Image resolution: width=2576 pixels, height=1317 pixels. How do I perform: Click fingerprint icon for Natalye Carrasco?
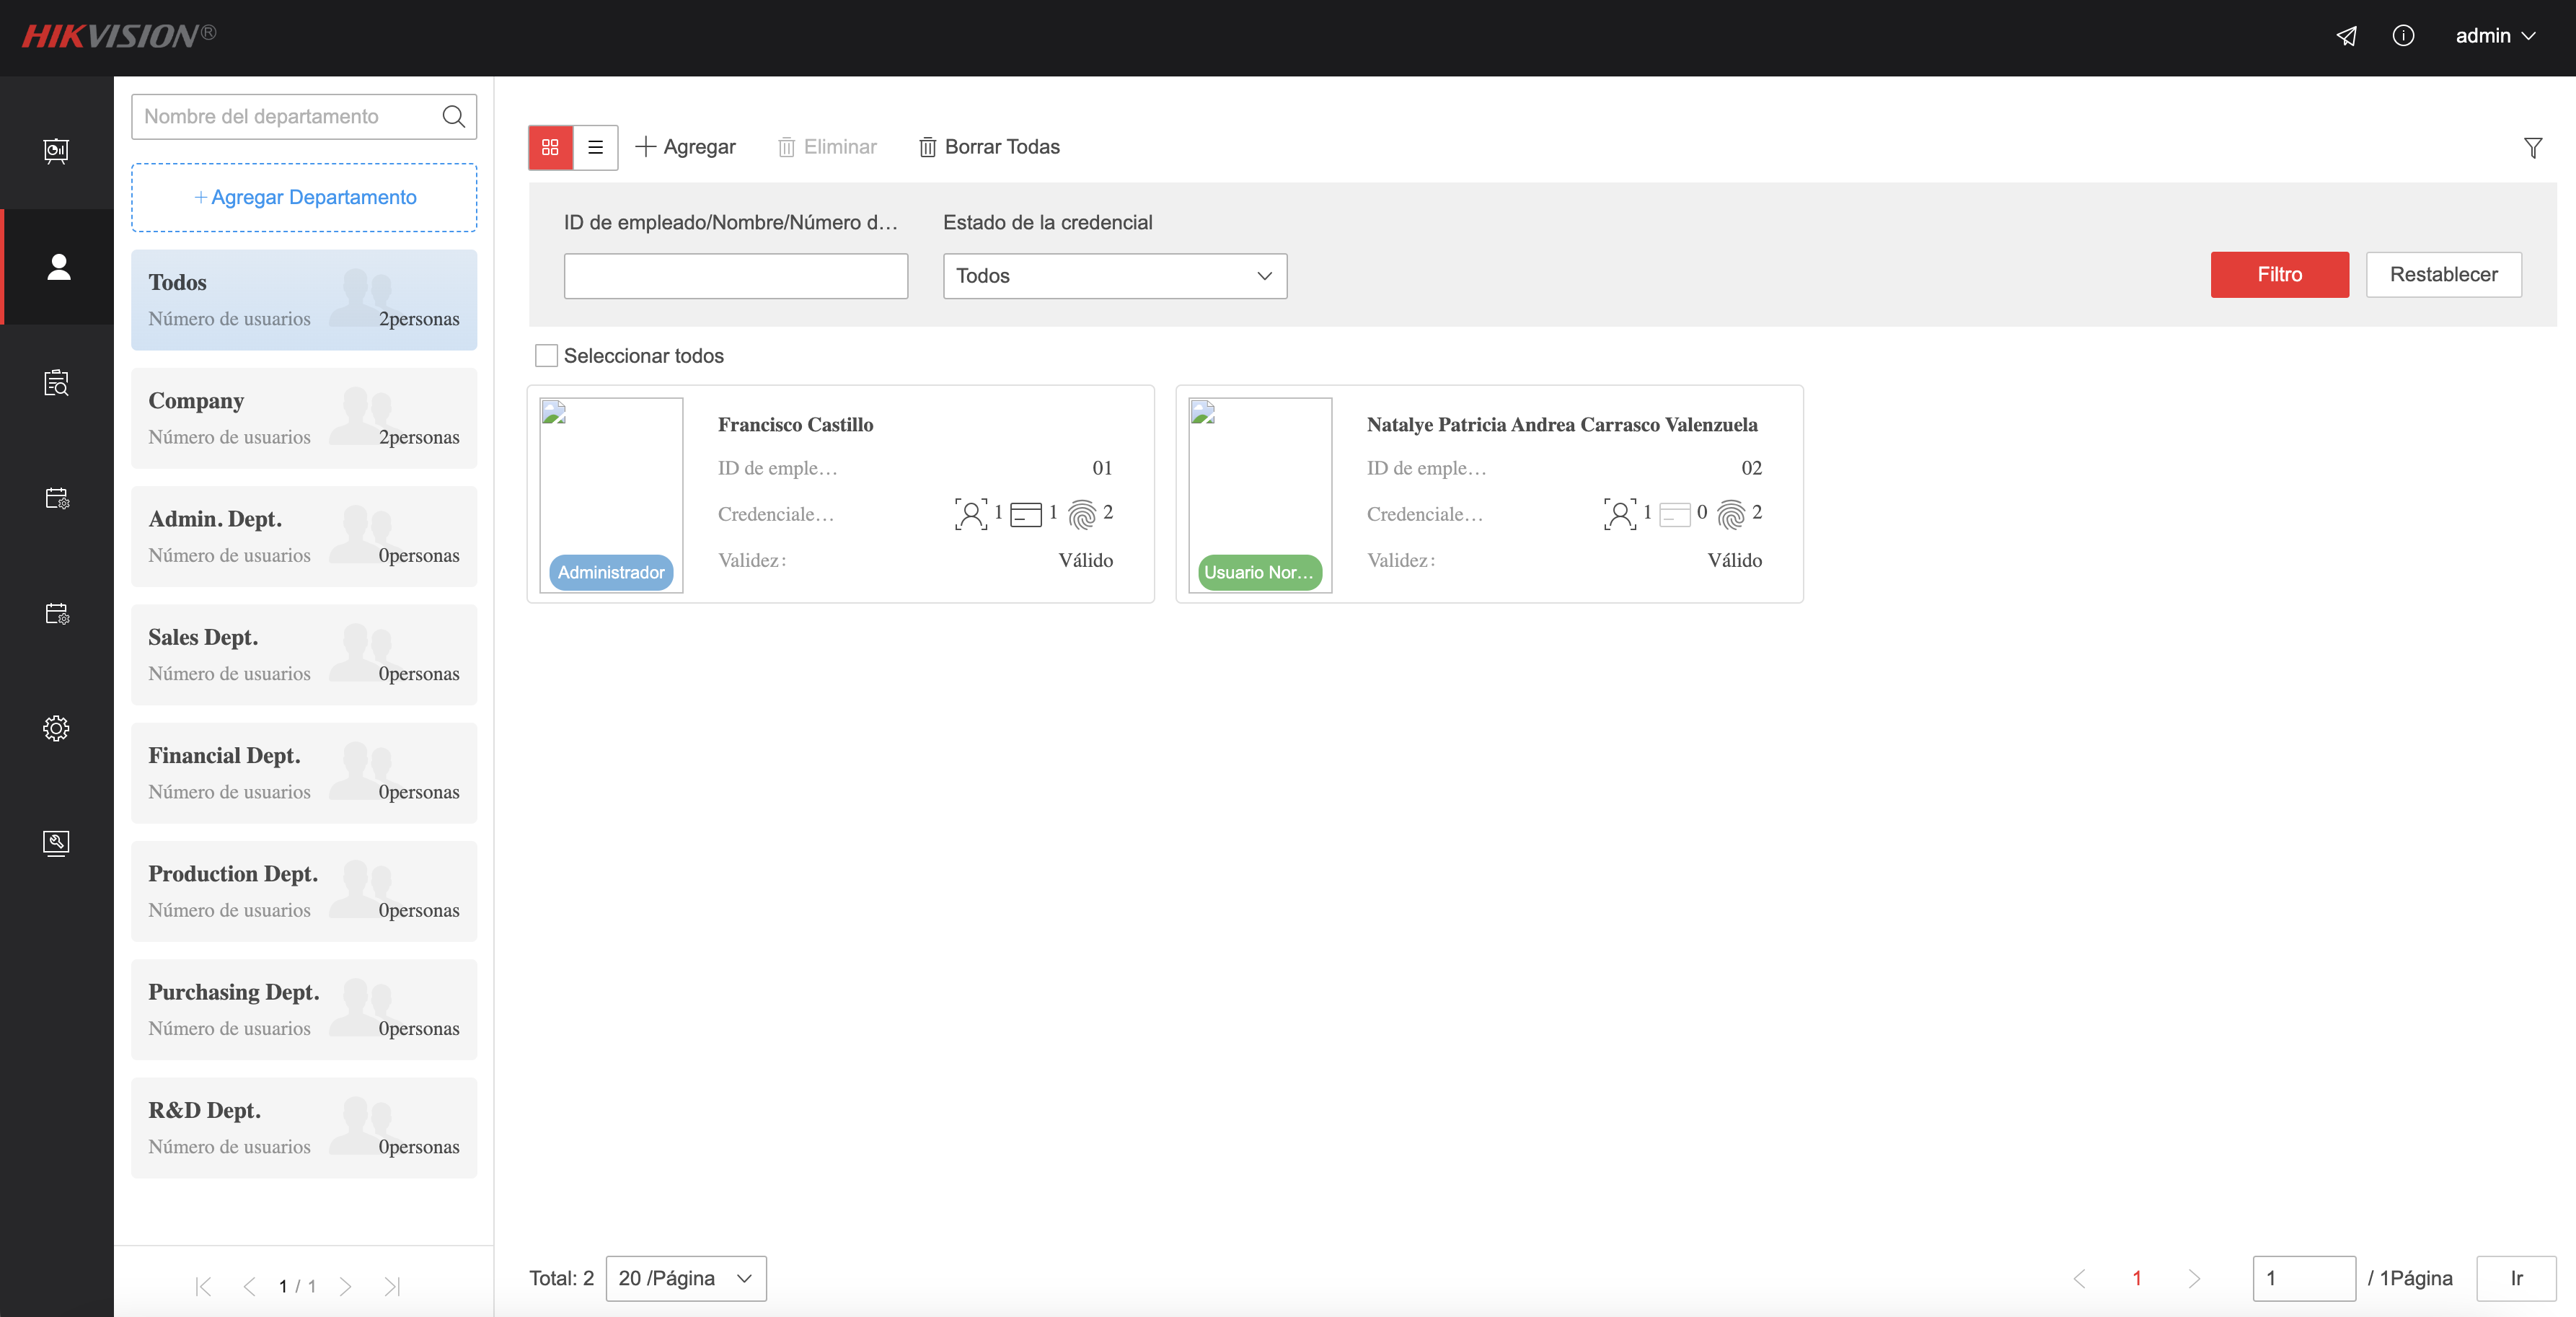[1731, 514]
